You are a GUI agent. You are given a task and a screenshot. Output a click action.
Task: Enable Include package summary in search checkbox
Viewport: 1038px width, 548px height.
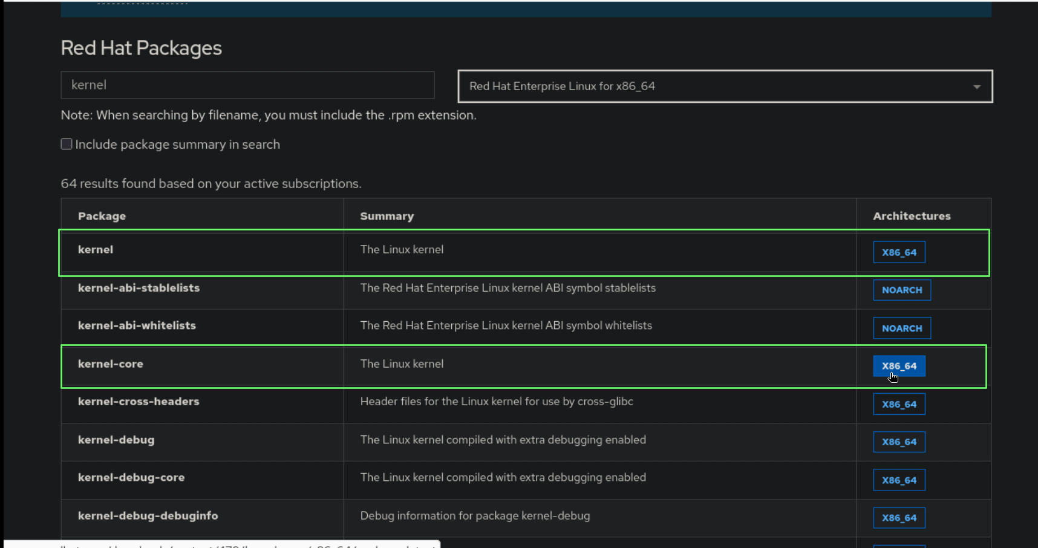(67, 144)
